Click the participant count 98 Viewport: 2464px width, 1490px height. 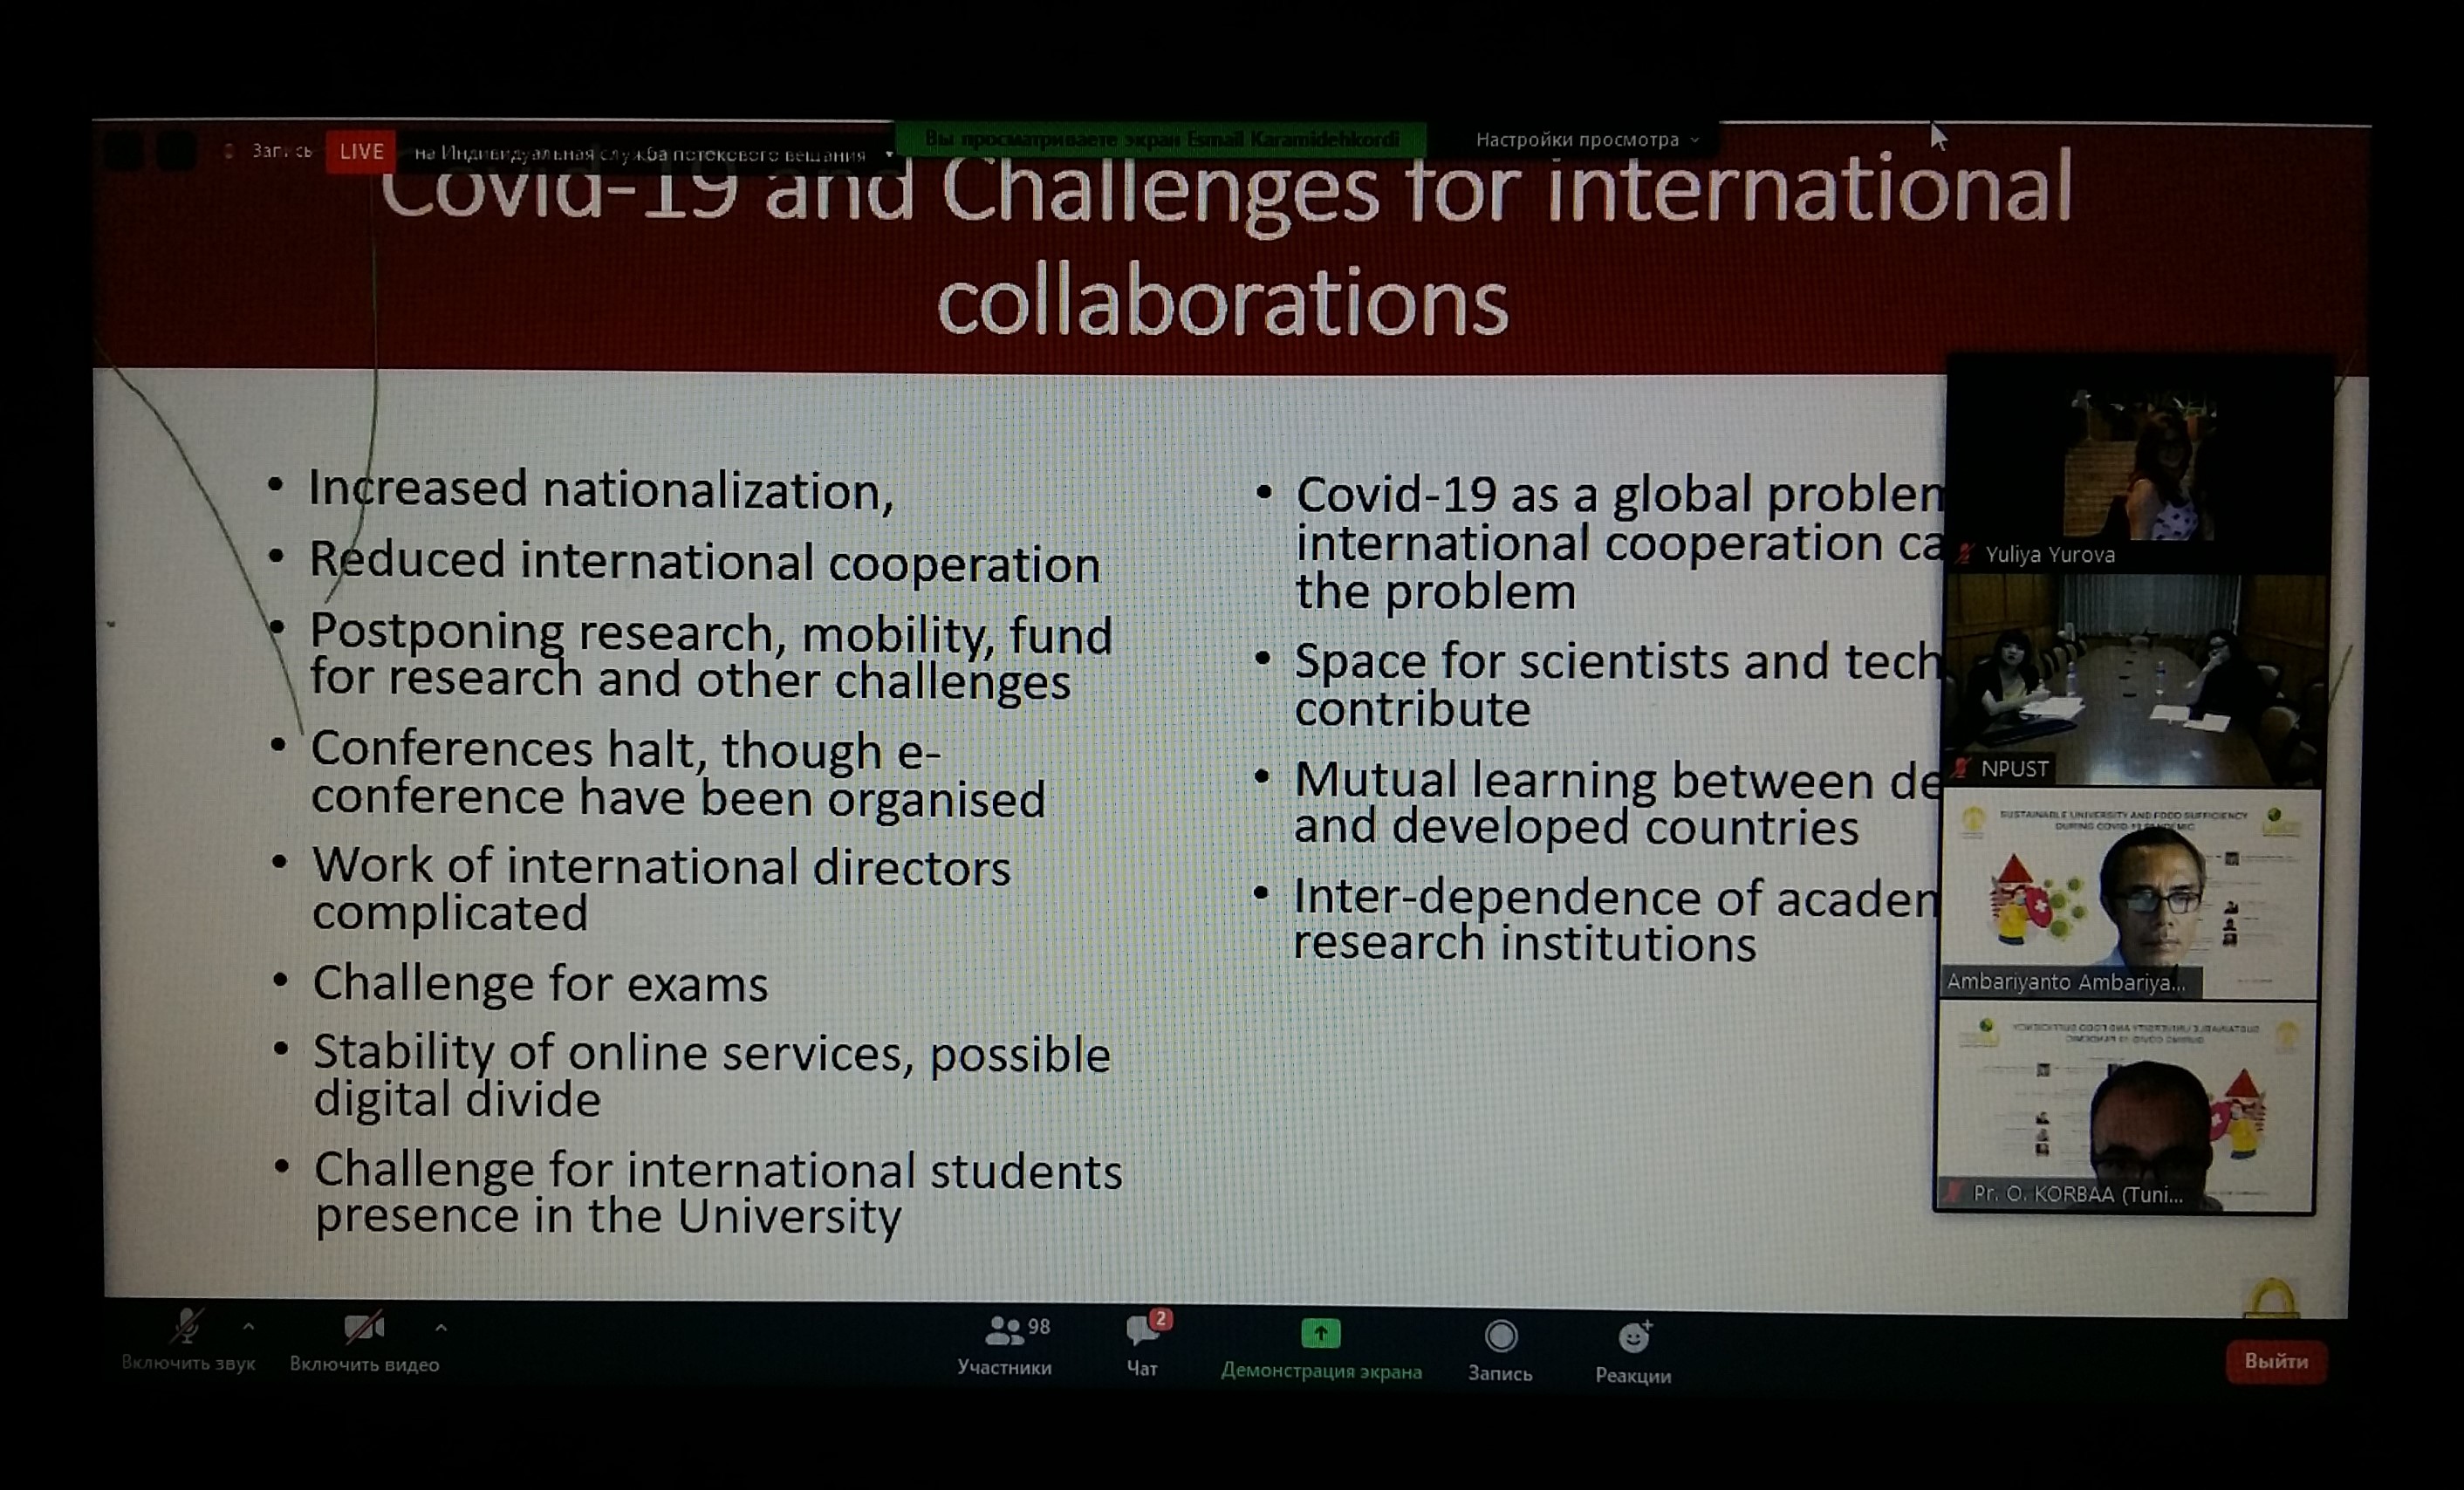coord(1039,1326)
